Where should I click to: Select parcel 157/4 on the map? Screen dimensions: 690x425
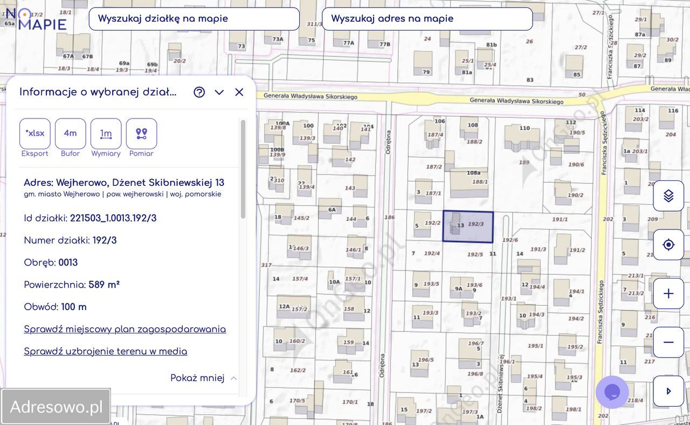(x=300, y=278)
